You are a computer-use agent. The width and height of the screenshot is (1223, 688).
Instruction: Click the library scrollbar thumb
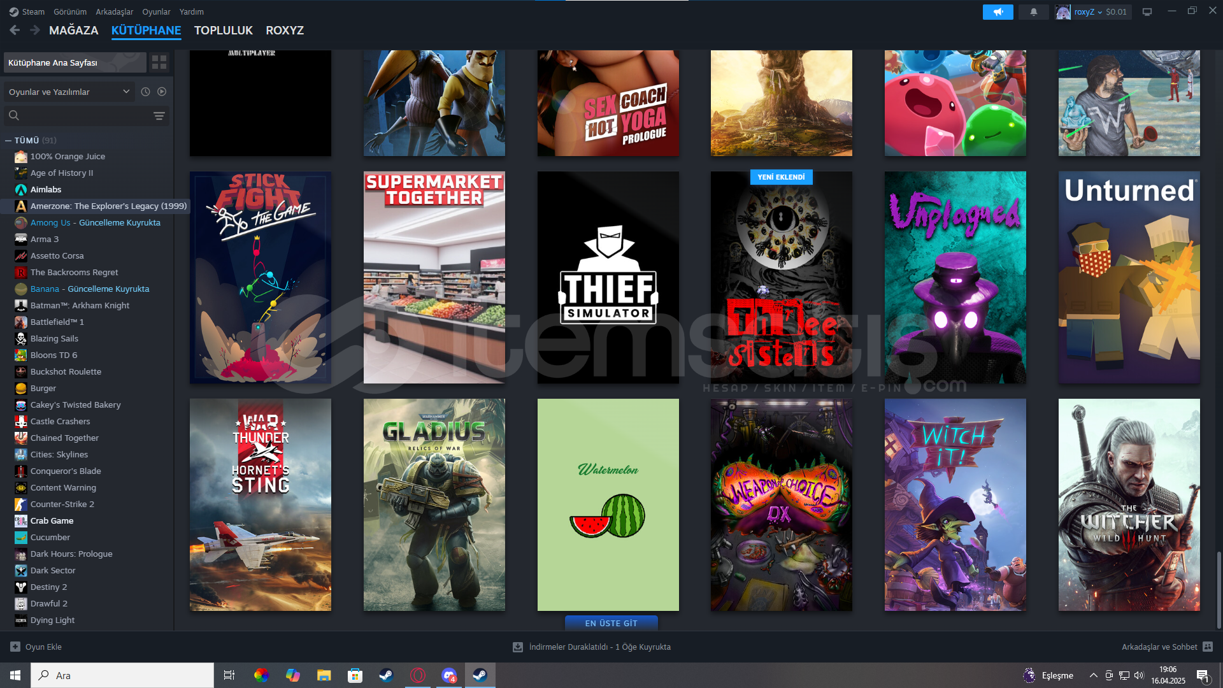point(1219,589)
